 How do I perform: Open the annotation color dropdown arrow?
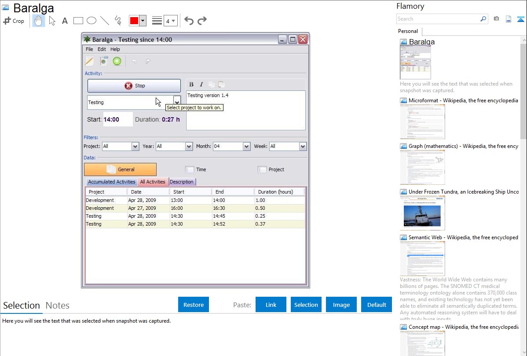coord(143,21)
